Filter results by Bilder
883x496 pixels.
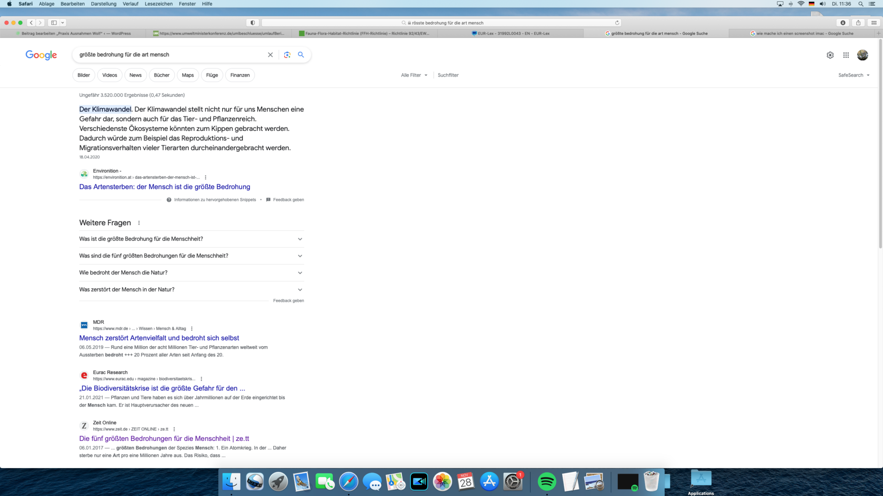[84, 75]
